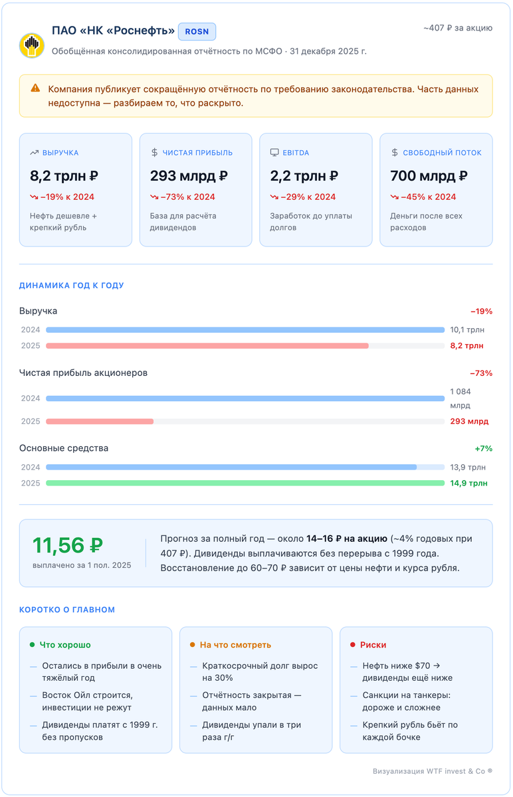The height and width of the screenshot is (797, 513).
Task: Click Отчётность закрытая — данных мало bullet
Action: click(x=252, y=701)
